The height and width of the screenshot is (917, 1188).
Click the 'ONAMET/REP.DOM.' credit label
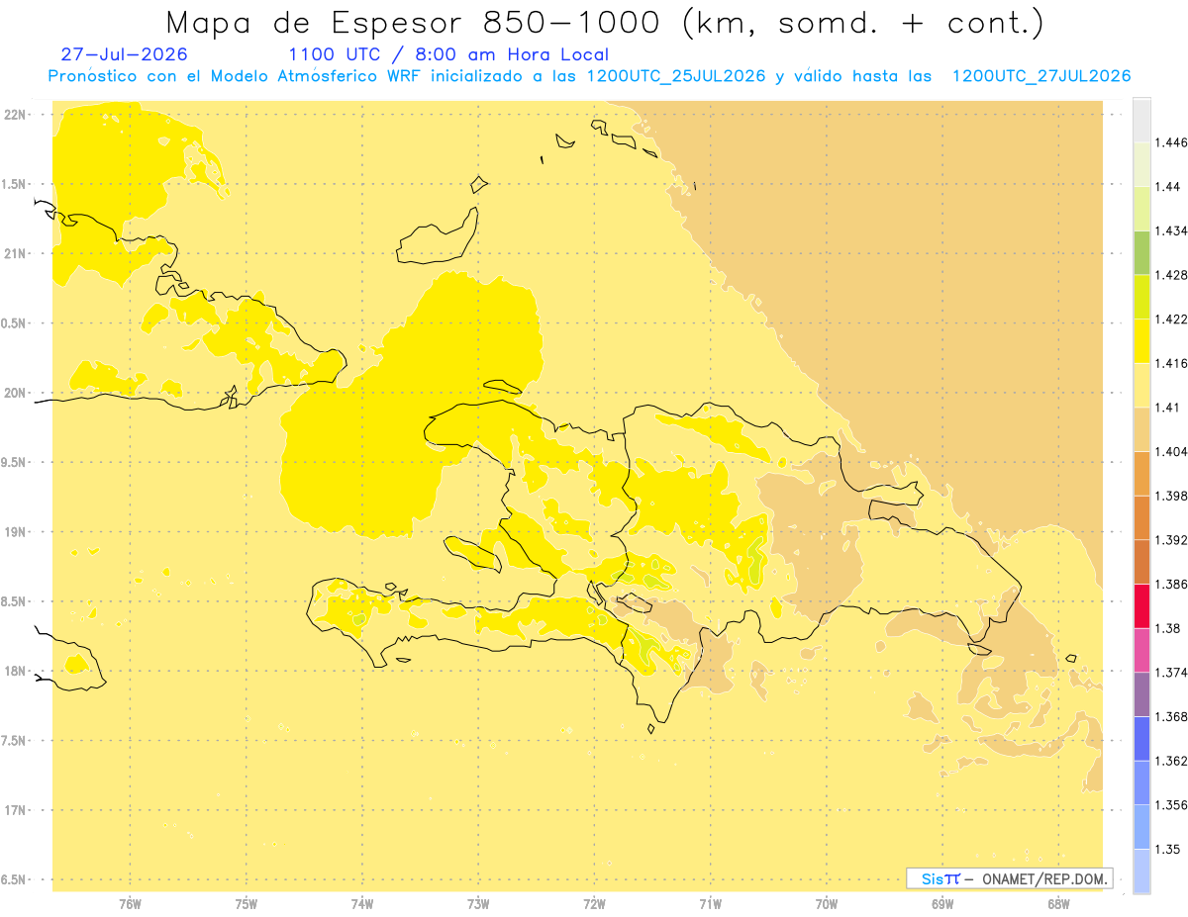tap(1045, 878)
